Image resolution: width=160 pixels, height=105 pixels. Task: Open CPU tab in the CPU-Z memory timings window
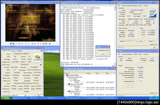tap(119, 54)
